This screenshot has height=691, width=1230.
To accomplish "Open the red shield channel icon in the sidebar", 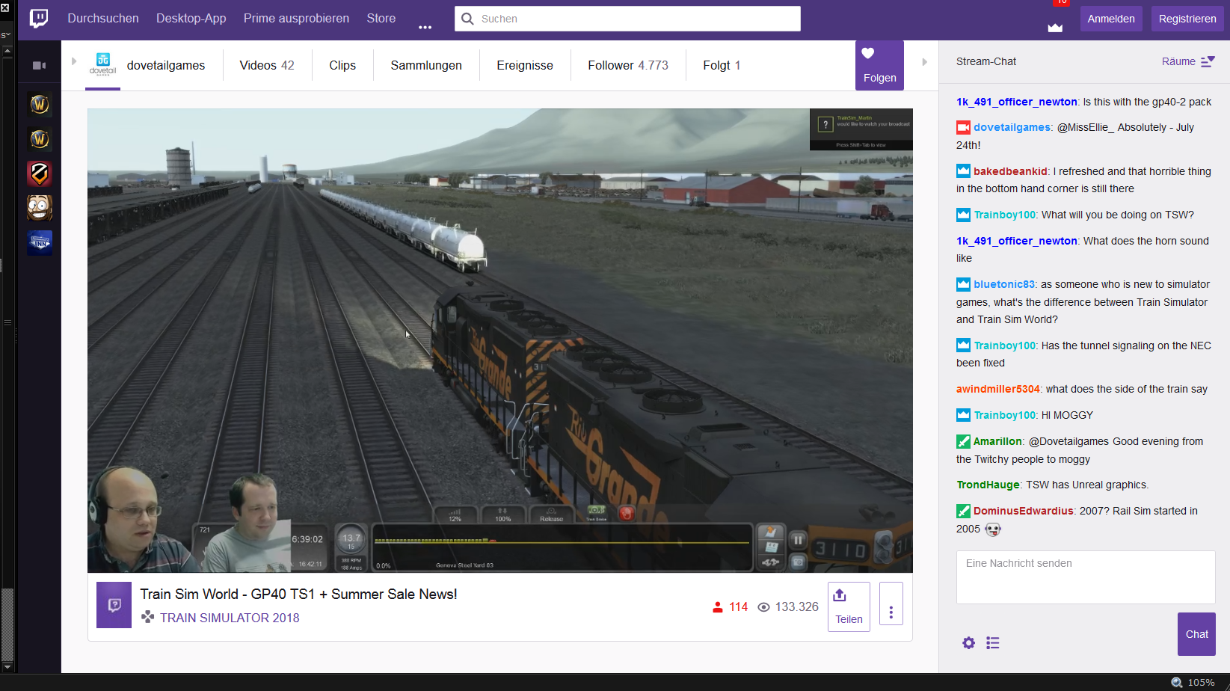I will click(x=40, y=173).
